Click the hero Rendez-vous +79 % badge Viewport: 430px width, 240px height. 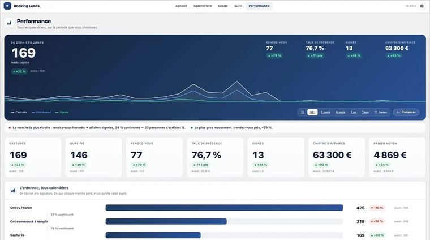pyautogui.click(x=274, y=55)
